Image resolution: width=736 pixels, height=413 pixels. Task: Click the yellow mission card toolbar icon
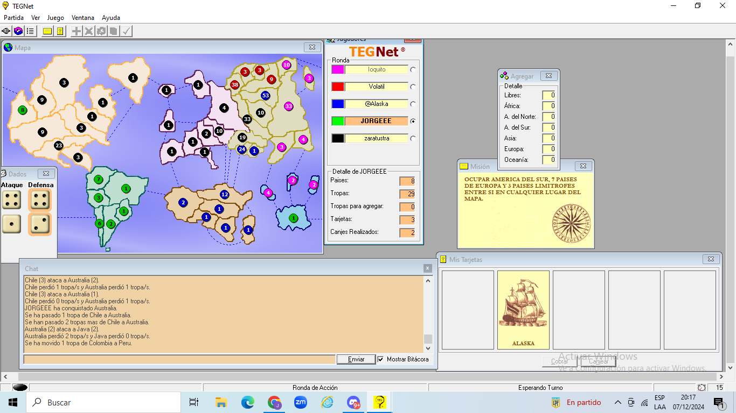click(x=47, y=31)
